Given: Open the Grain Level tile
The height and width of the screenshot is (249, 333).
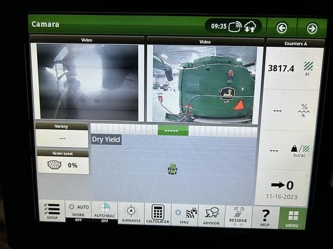Looking at the screenshot, I should point(63,162).
